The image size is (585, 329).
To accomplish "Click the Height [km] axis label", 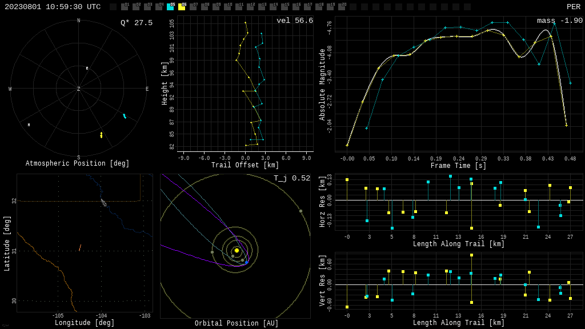I will [165, 83].
